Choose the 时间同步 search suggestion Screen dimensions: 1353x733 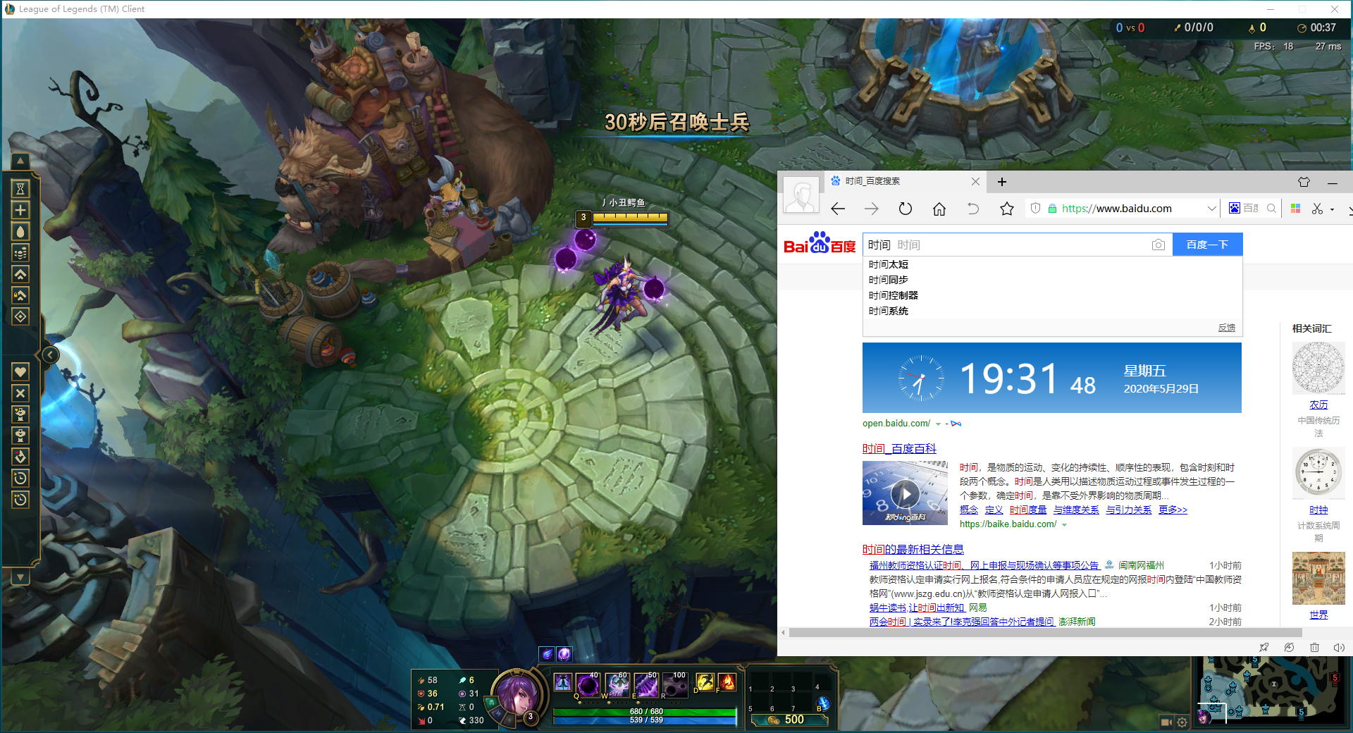coord(888,280)
